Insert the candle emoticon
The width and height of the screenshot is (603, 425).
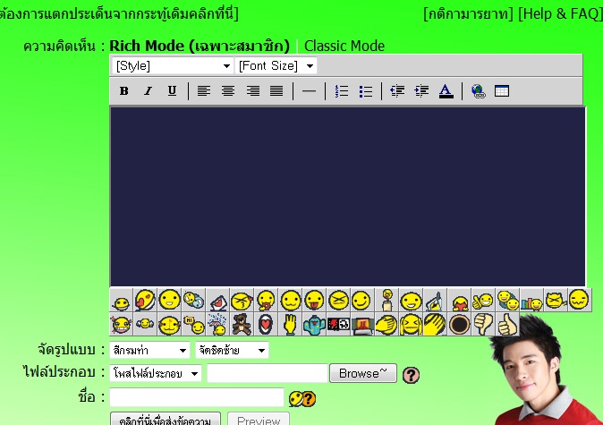tap(387, 300)
